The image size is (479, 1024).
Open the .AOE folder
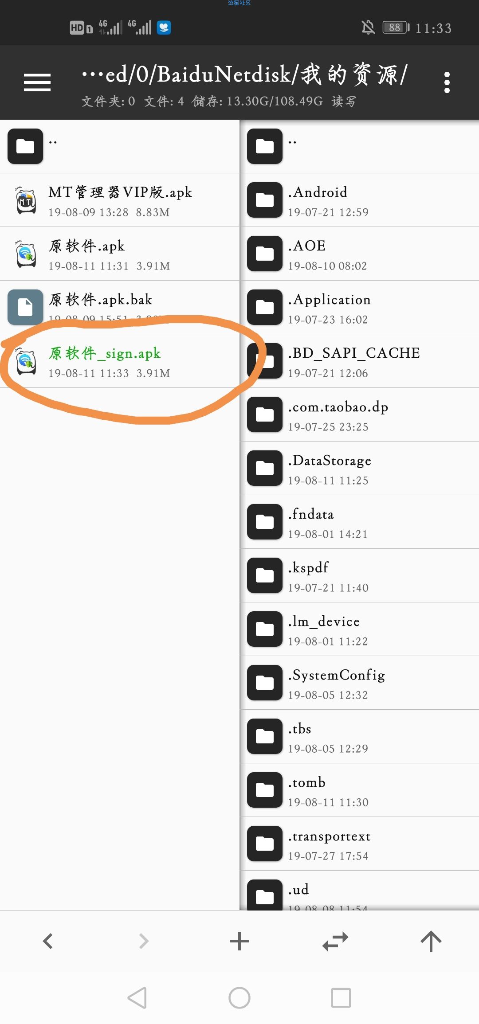[360, 254]
